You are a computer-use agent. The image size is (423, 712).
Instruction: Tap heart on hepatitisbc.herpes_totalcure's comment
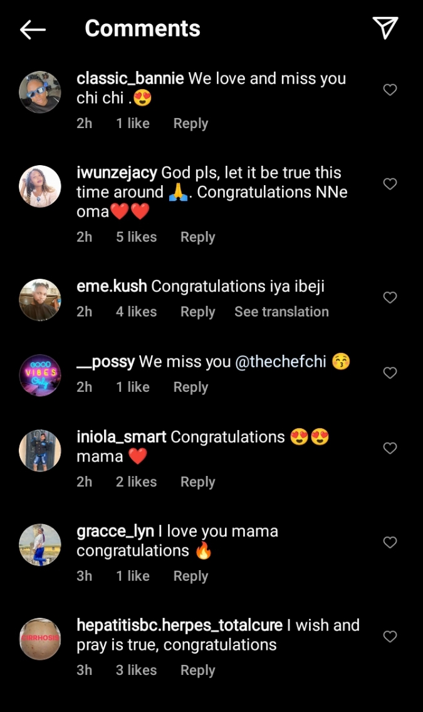(390, 637)
